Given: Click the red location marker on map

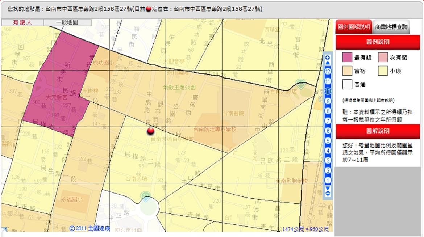Looking at the screenshot, I should point(151,131).
